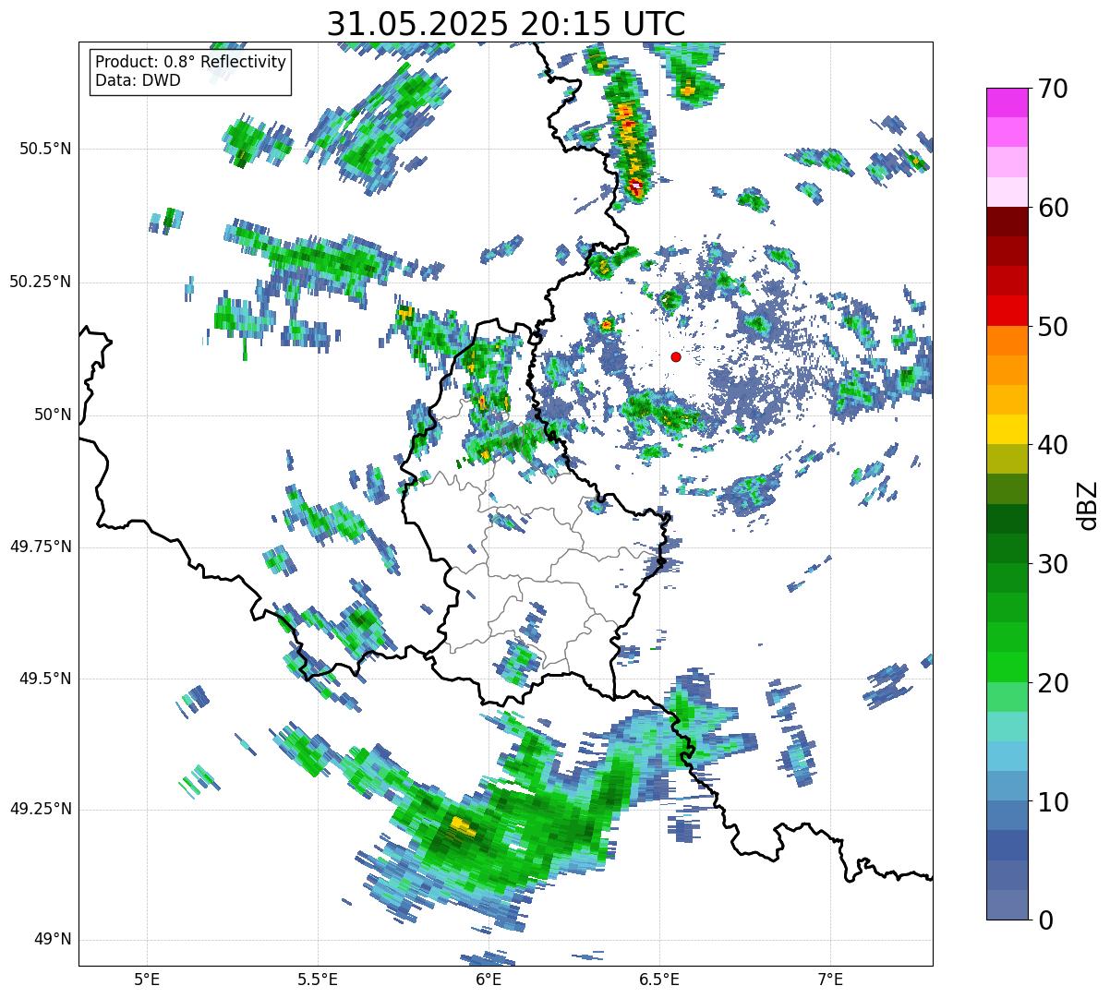Click the longitude label 7°E

click(831, 980)
